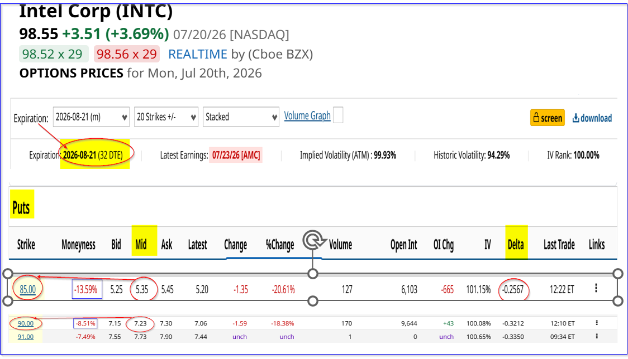Image resolution: width=628 pixels, height=359 pixels.
Task: Click the percent change -20.61%
Action: tap(283, 289)
